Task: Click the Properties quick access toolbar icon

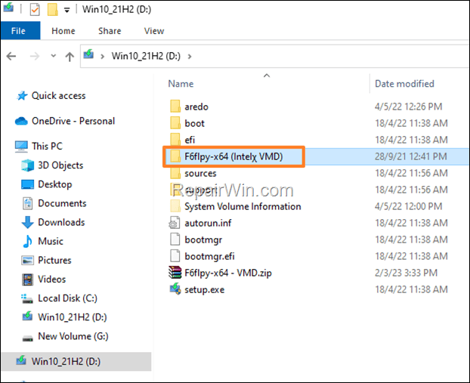Action: pyautogui.click(x=35, y=10)
